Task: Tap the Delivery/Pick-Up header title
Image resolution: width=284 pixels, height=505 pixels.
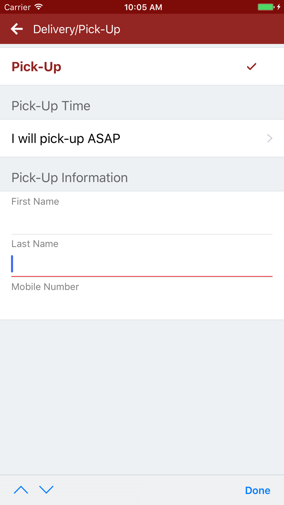Action: click(x=77, y=29)
